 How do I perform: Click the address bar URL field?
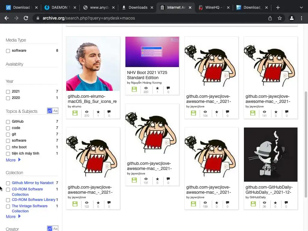click(151, 18)
